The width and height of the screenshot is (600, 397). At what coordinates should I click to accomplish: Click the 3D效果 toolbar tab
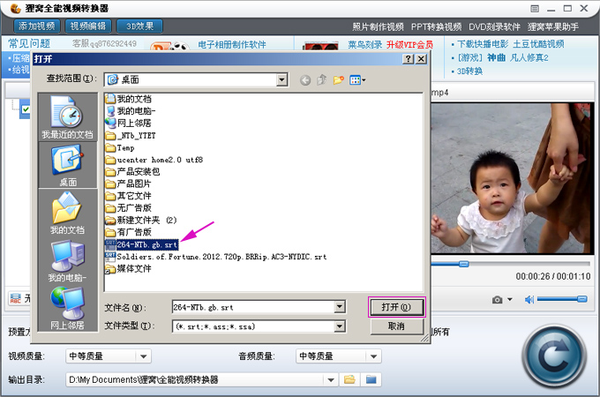[x=139, y=26]
